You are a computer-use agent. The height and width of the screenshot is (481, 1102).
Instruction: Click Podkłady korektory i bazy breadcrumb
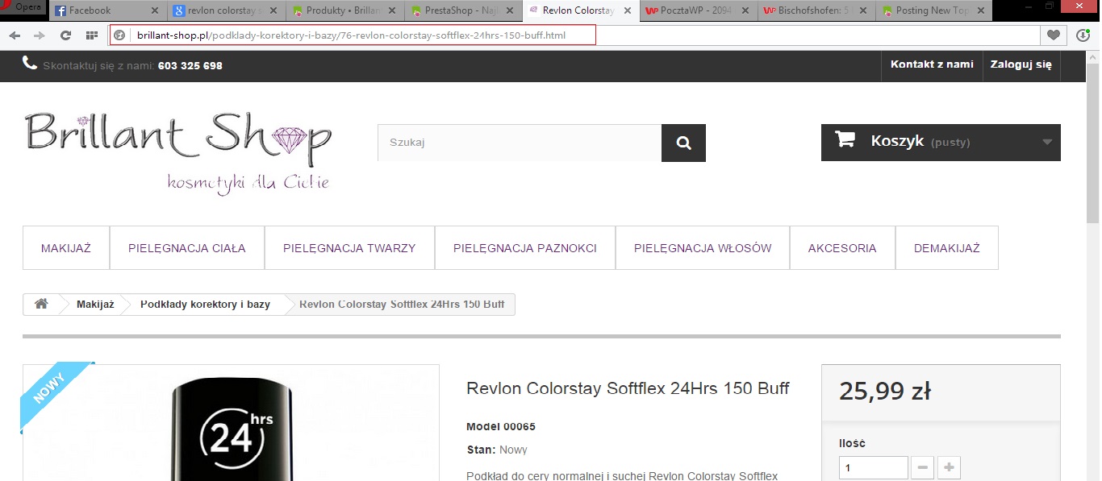click(x=205, y=304)
